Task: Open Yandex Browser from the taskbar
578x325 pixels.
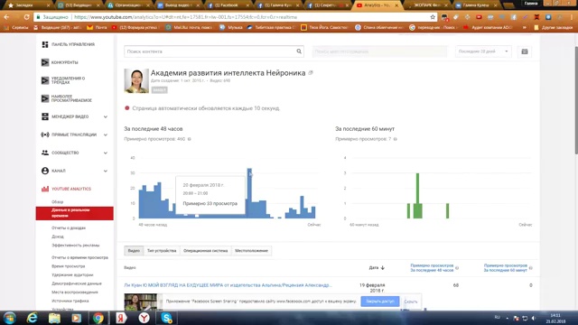Action: pyautogui.click(x=144, y=318)
